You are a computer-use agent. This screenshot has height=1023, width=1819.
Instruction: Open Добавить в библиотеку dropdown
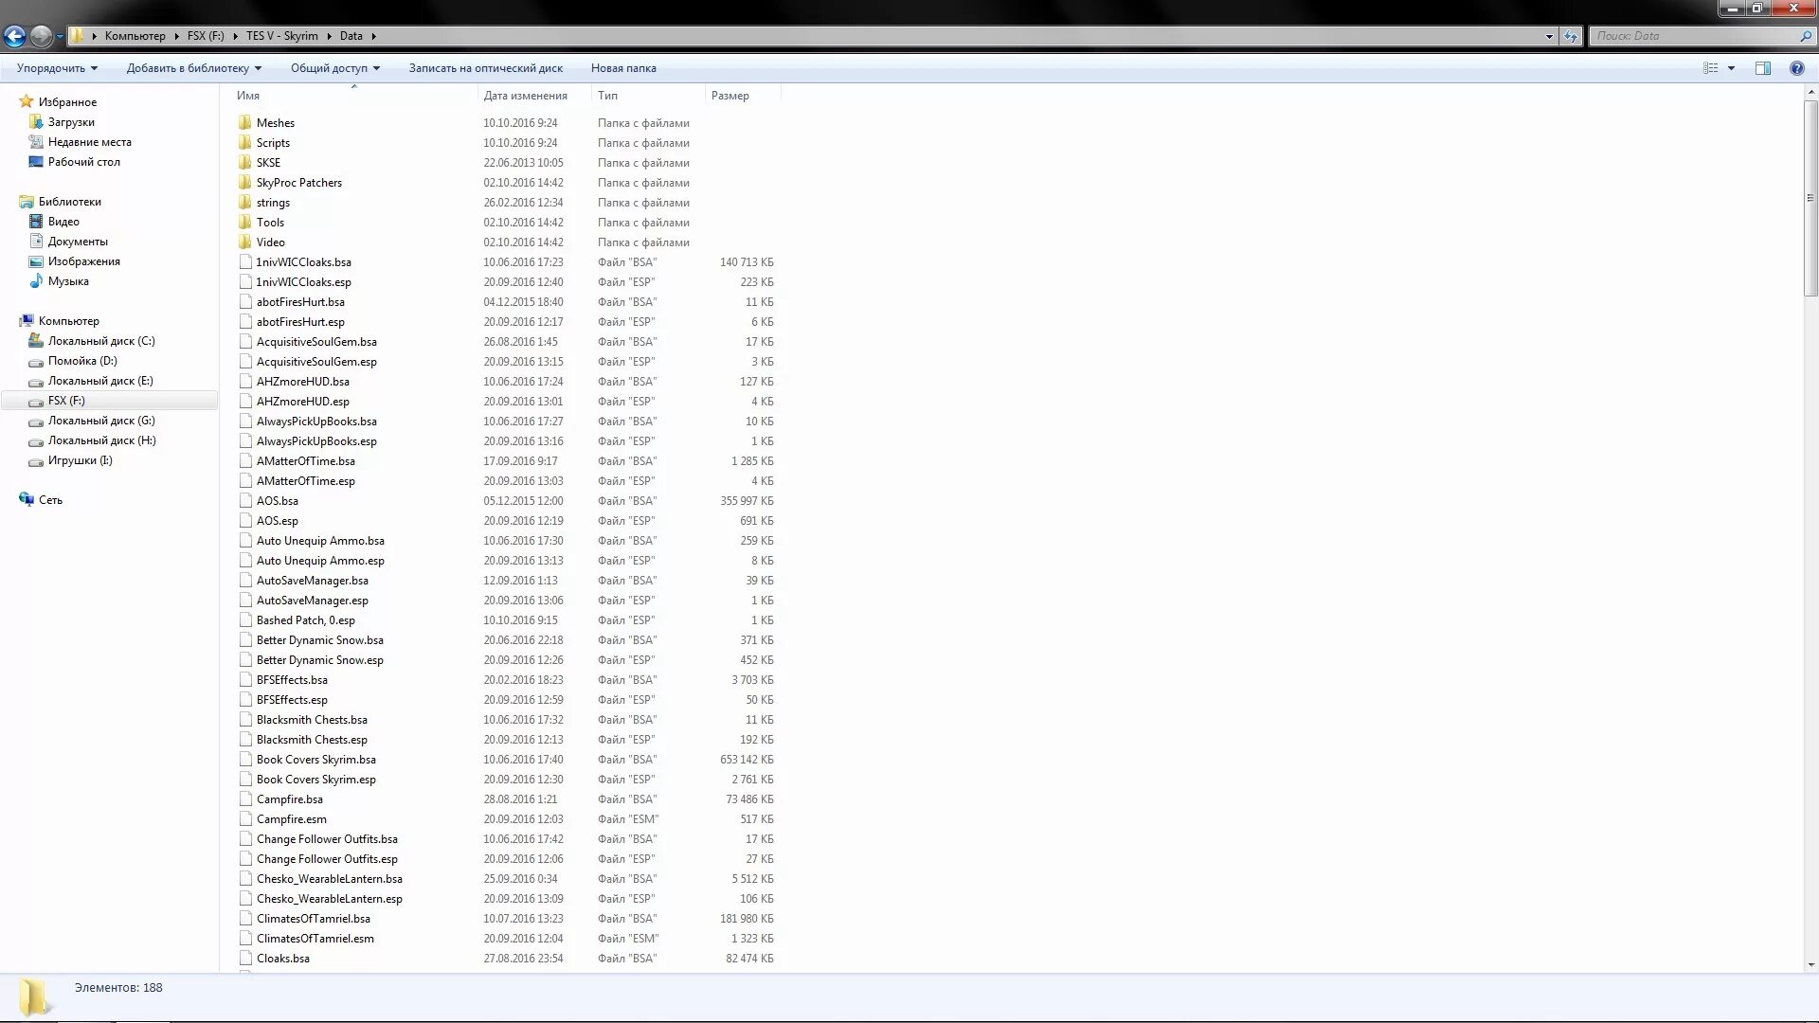[193, 68]
